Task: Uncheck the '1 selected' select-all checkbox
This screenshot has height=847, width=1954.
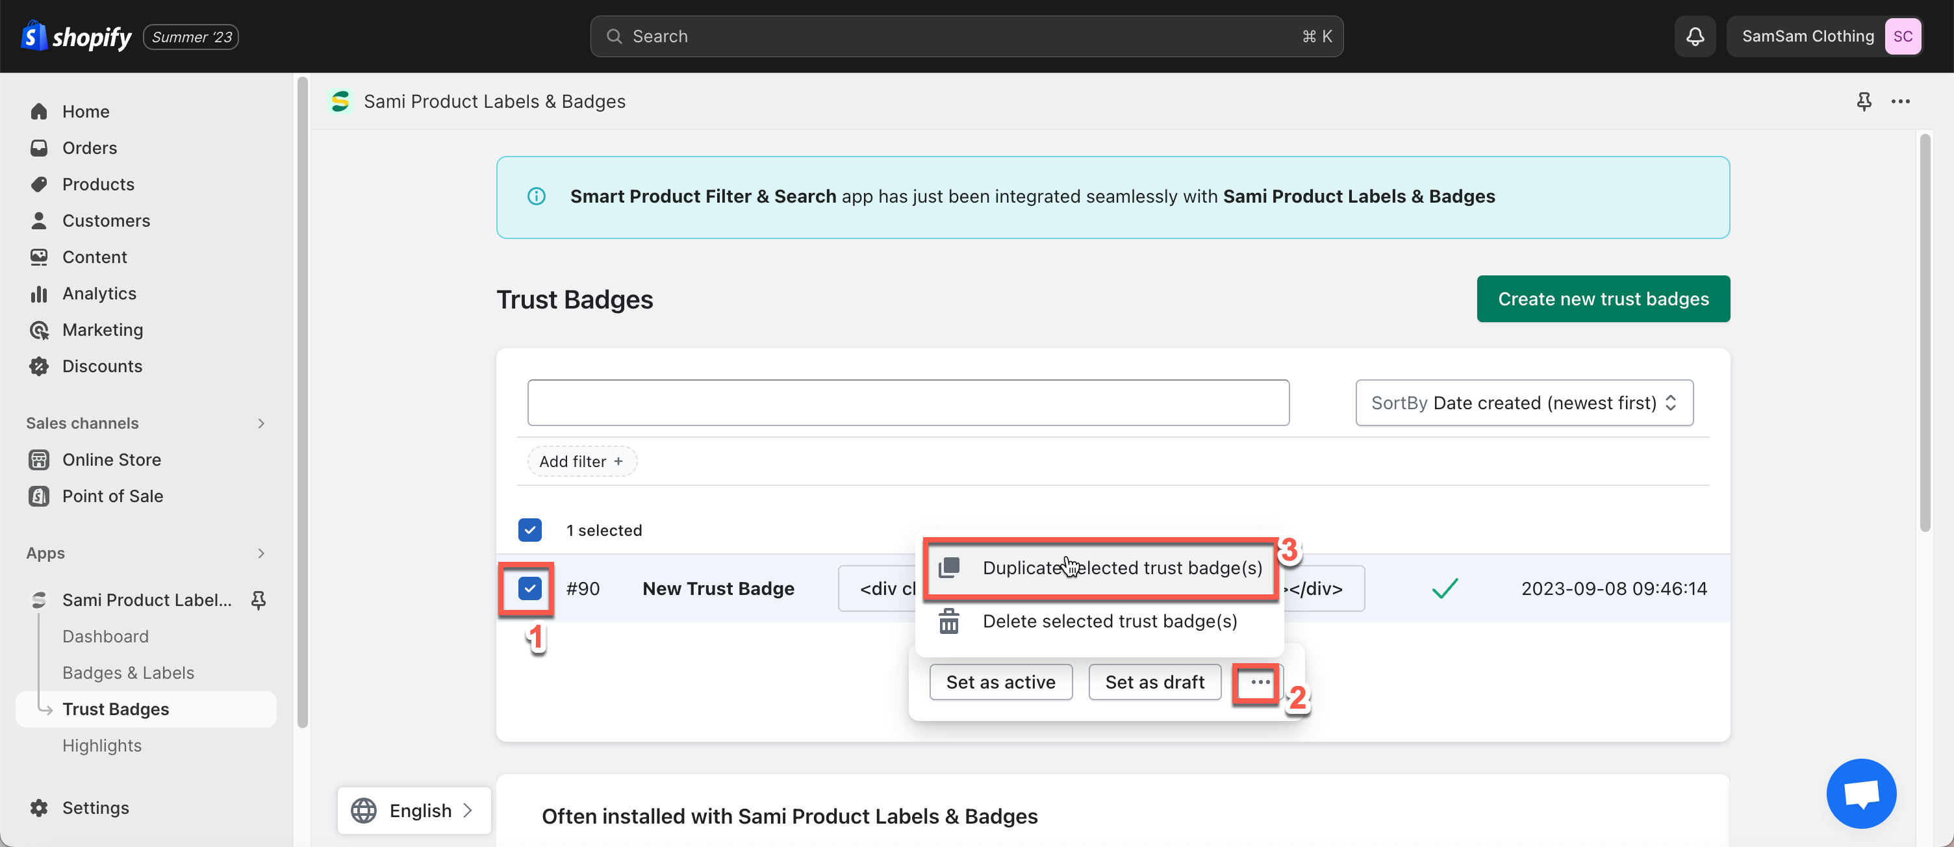Action: click(529, 530)
